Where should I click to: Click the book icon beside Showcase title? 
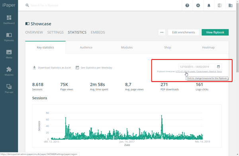[x=27, y=24]
